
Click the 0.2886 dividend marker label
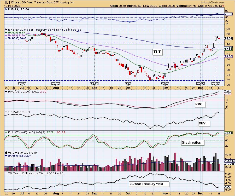click(94, 84)
